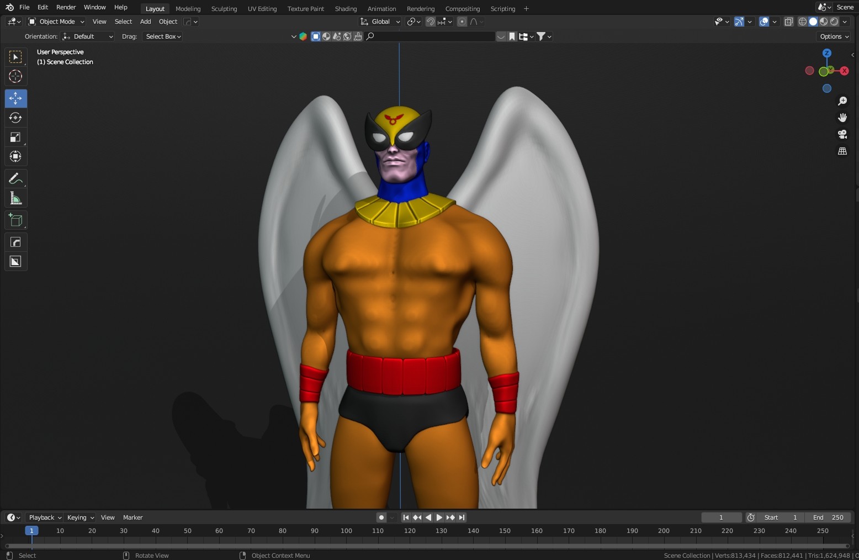Click the search field in header
The image size is (859, 560).
click(x=430, y=36)
